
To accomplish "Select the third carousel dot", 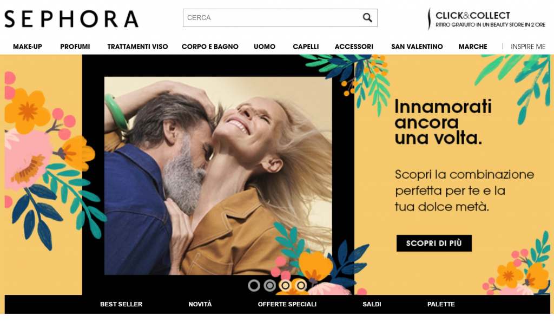I will (285, 285).
